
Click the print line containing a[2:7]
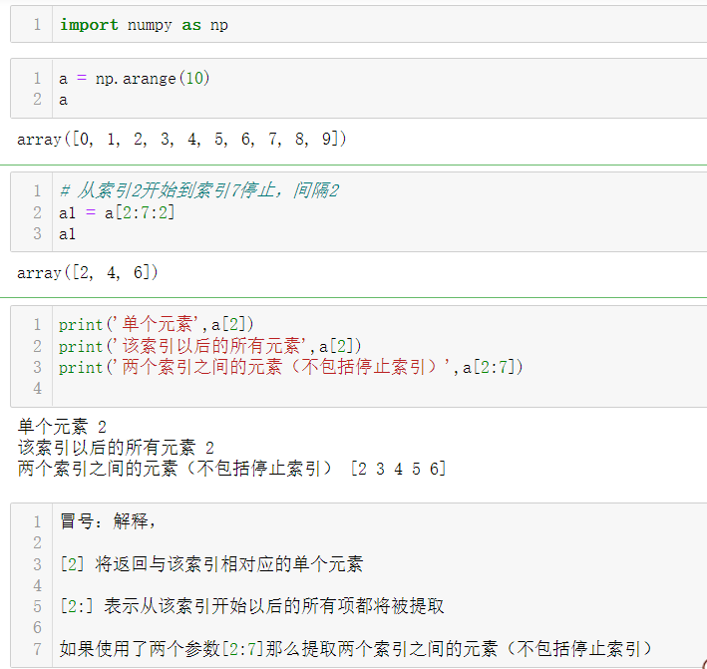290,367
